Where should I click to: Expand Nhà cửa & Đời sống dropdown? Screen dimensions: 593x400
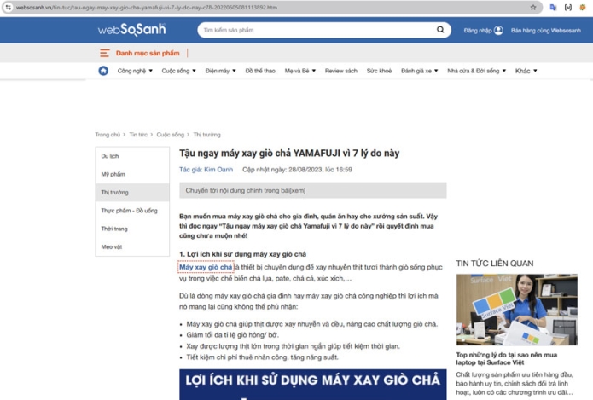(x=476, y=71)
